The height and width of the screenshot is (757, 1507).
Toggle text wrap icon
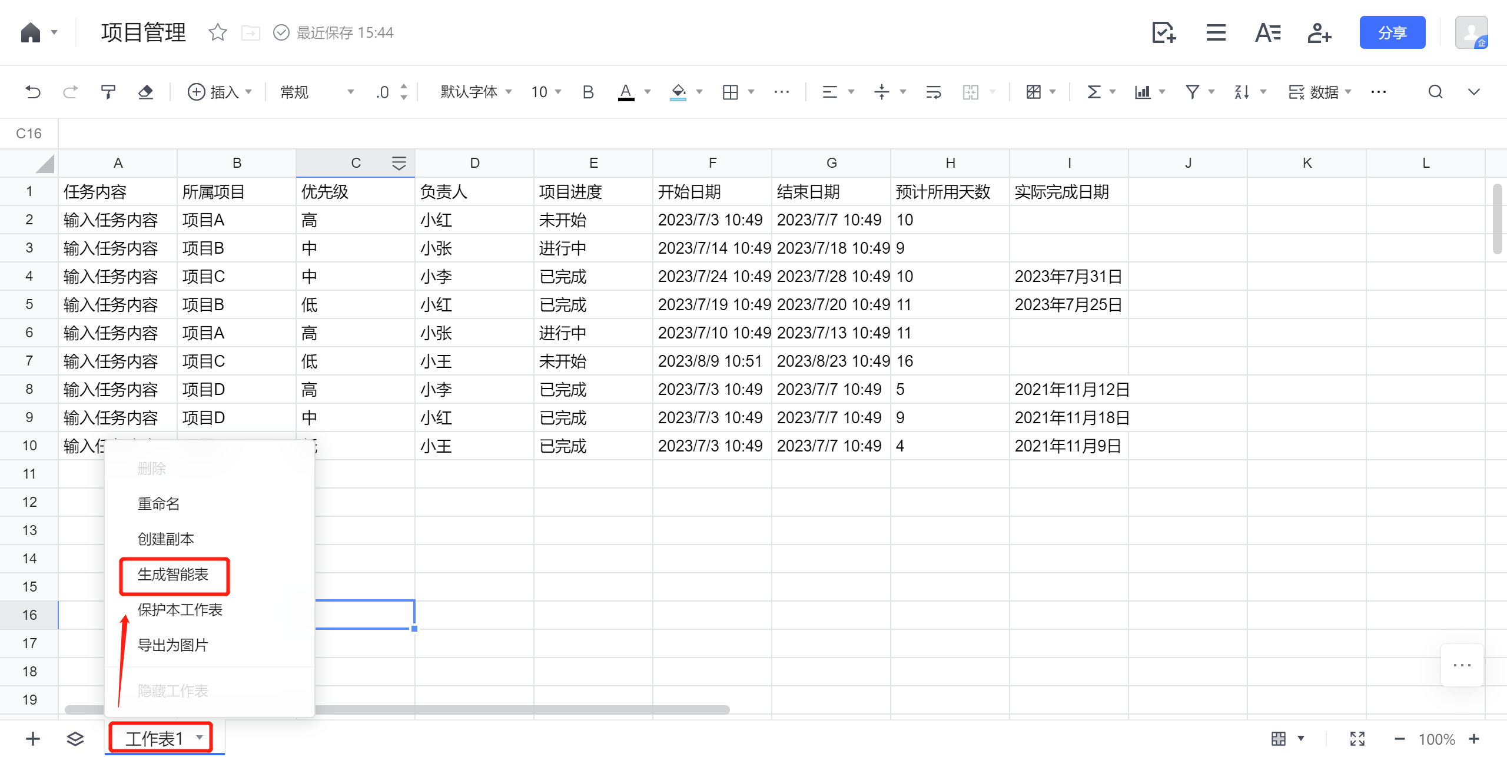(x=933, y=92)
